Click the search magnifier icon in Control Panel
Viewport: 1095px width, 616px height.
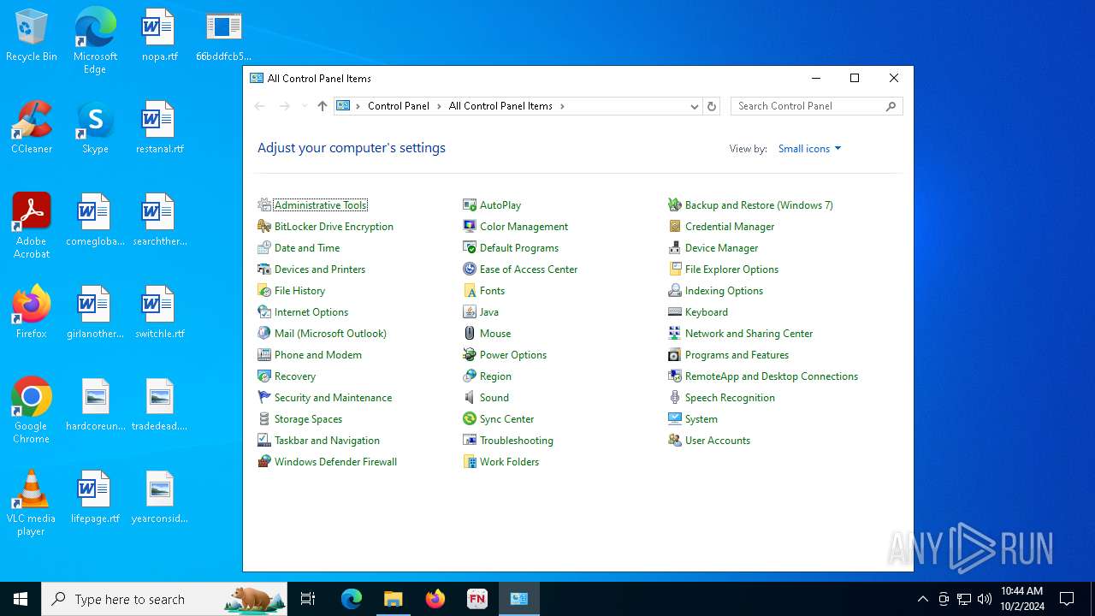pos(891,106)
